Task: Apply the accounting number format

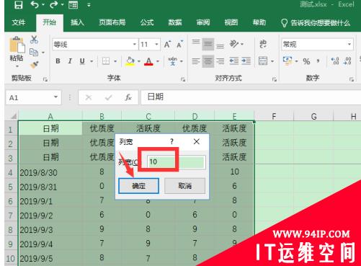Action: [x=288, y=61]
